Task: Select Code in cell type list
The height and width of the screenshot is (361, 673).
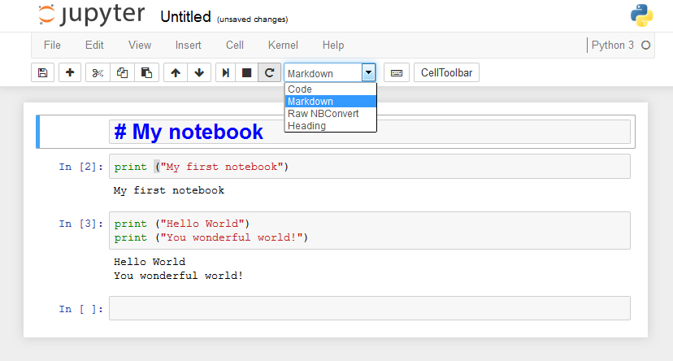Action: click(x=331, y=89)
